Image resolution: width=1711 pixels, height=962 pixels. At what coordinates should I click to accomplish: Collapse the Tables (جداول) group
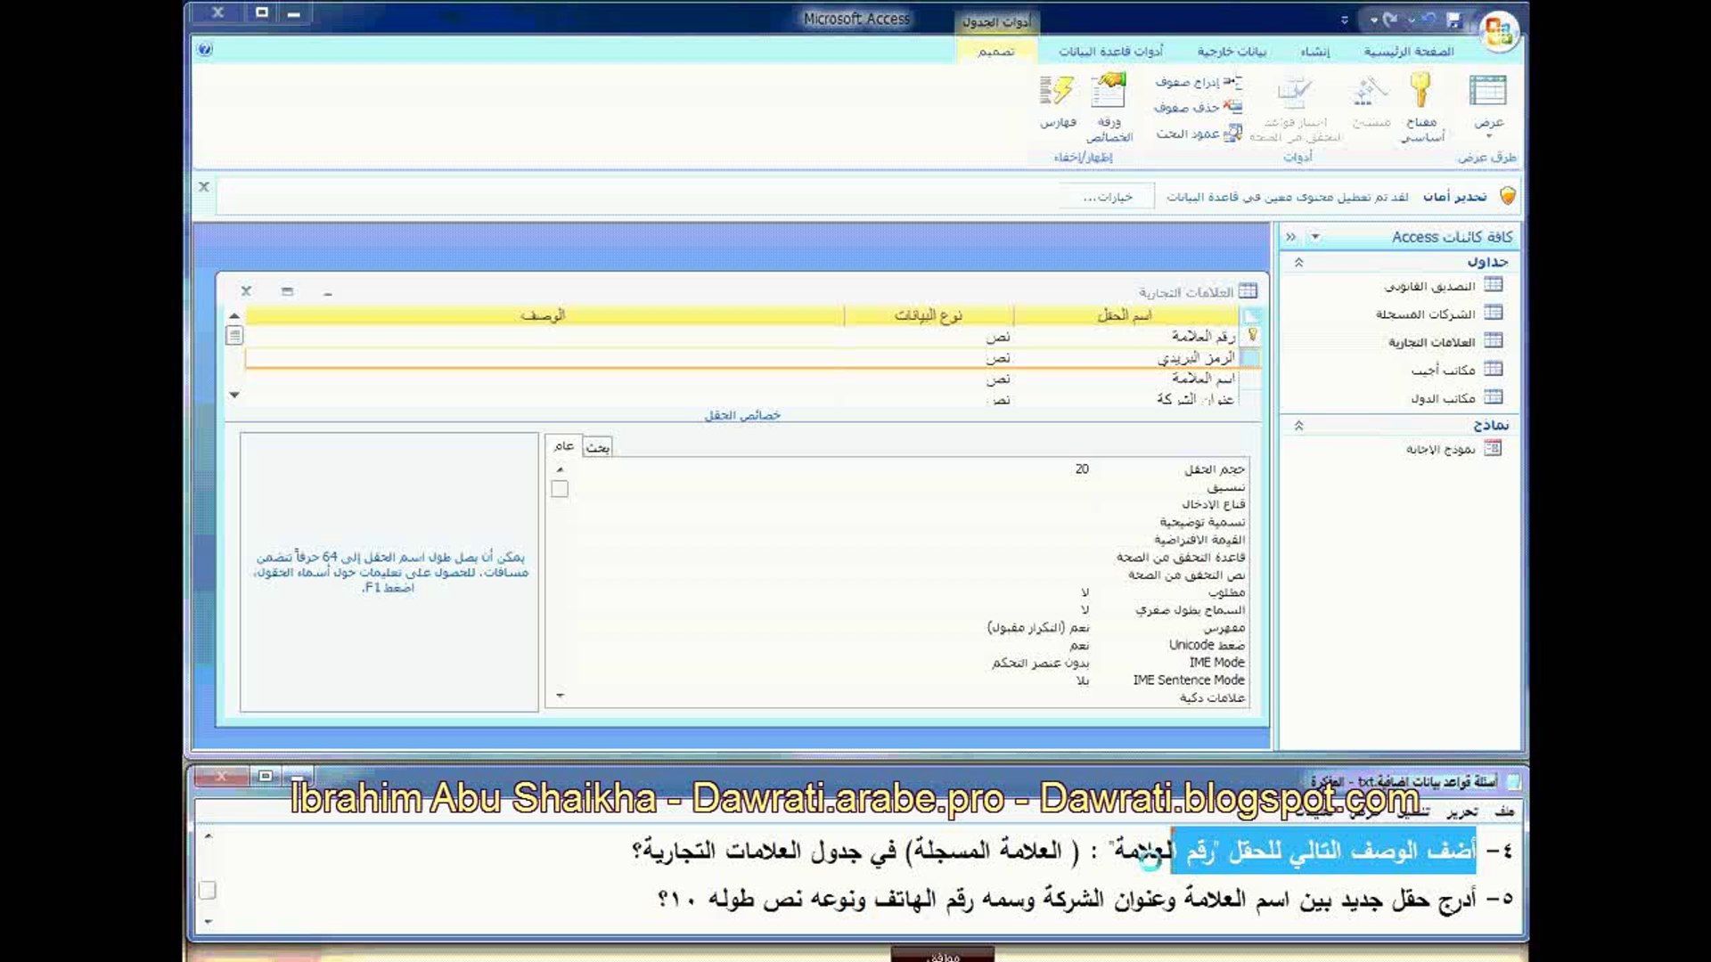[x=1298, y=262]
